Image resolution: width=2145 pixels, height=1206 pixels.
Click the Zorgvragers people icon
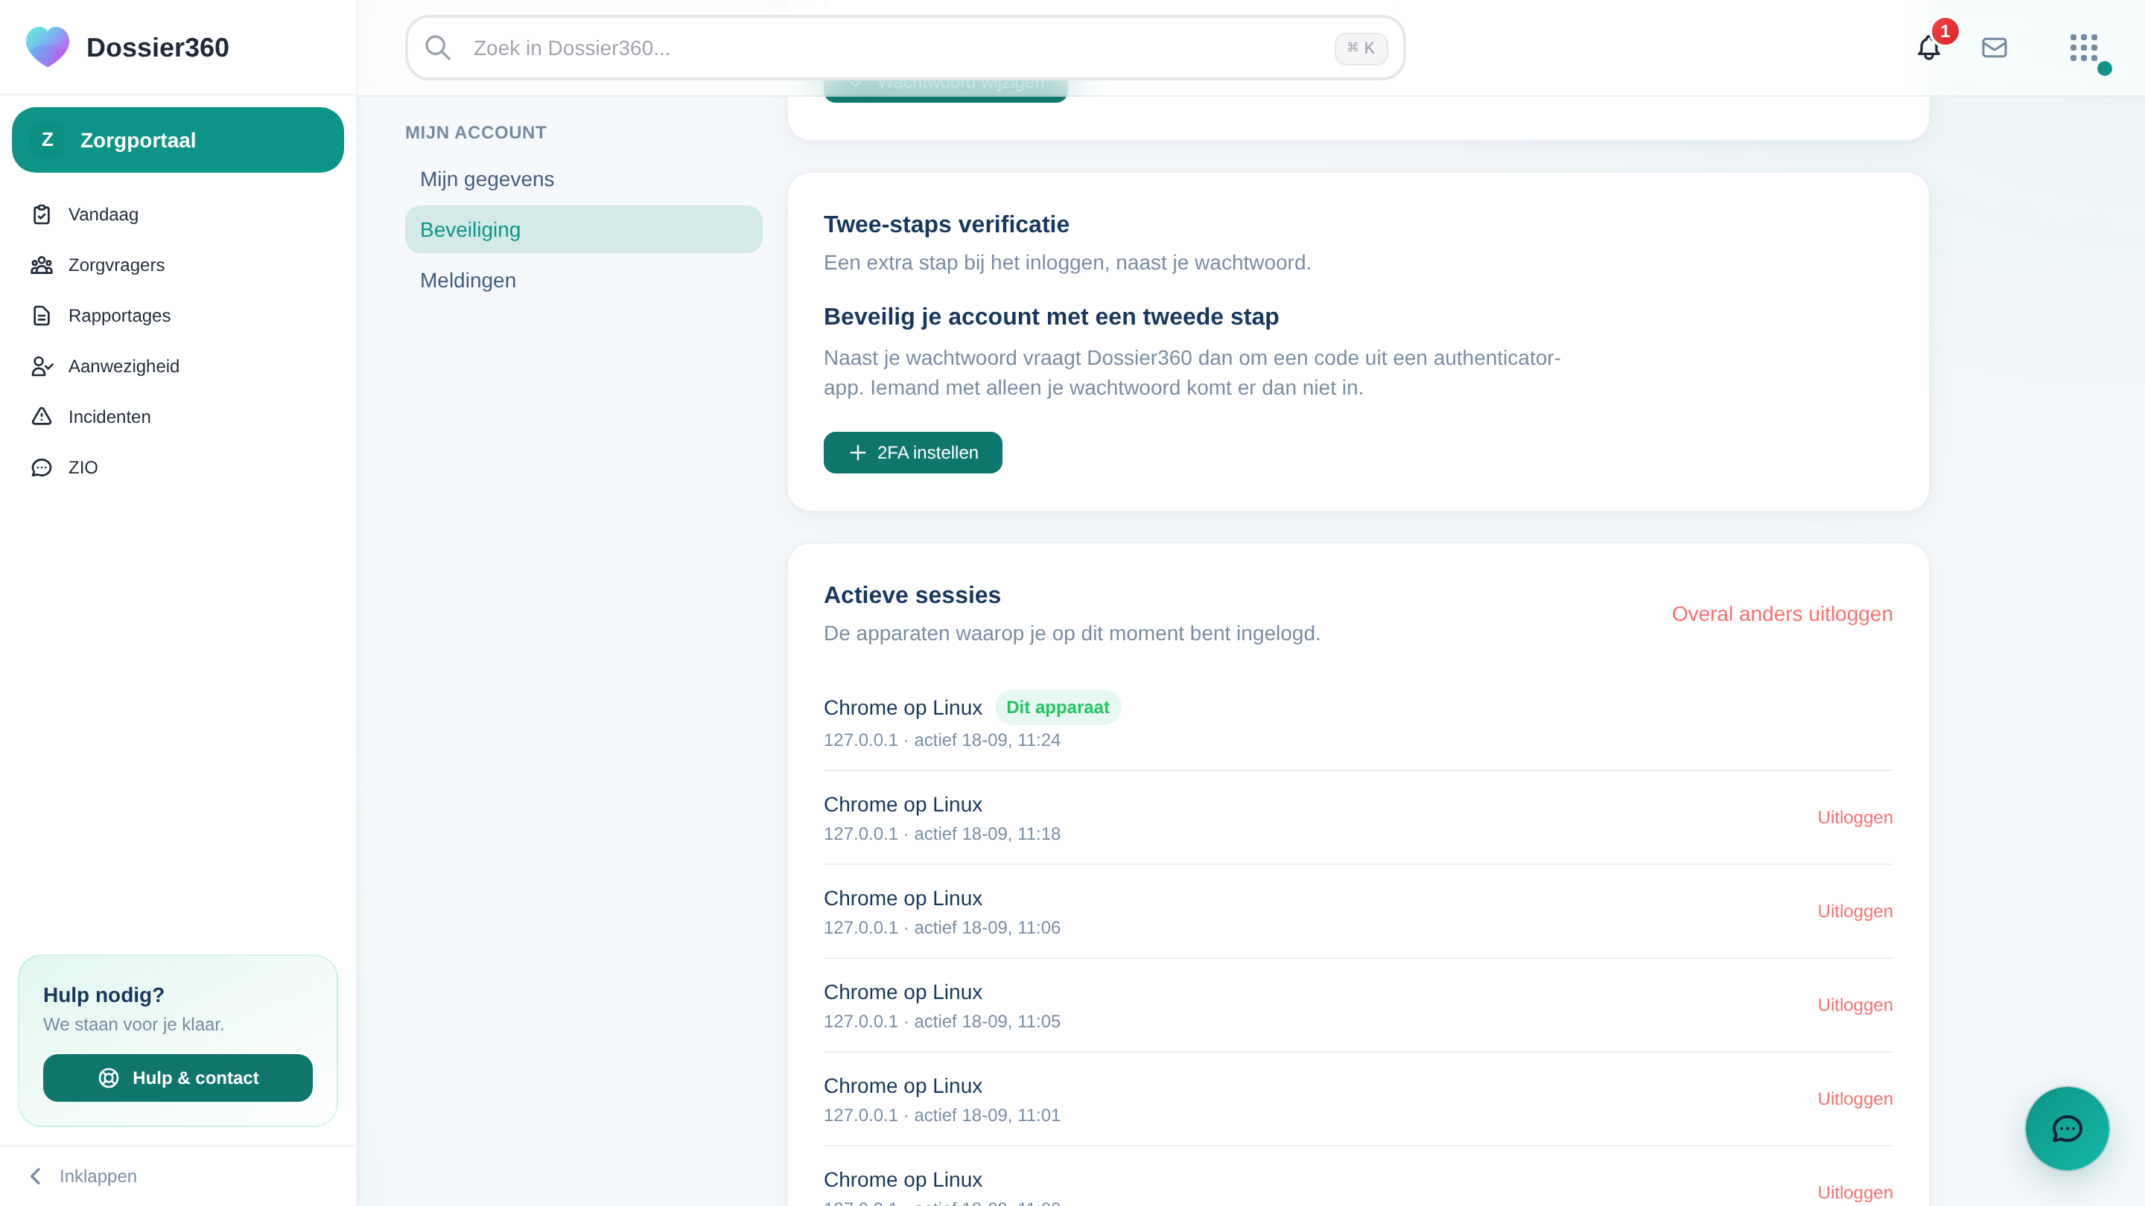[42, 266]
